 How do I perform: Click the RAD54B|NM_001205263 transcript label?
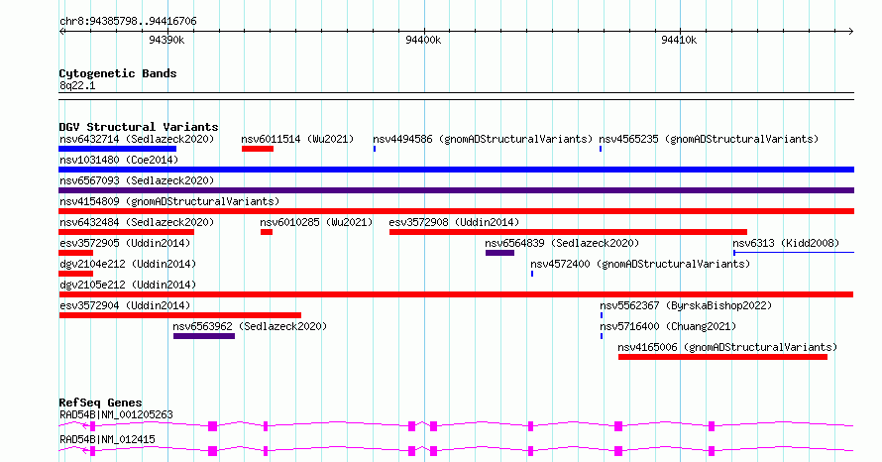(116, 414)
